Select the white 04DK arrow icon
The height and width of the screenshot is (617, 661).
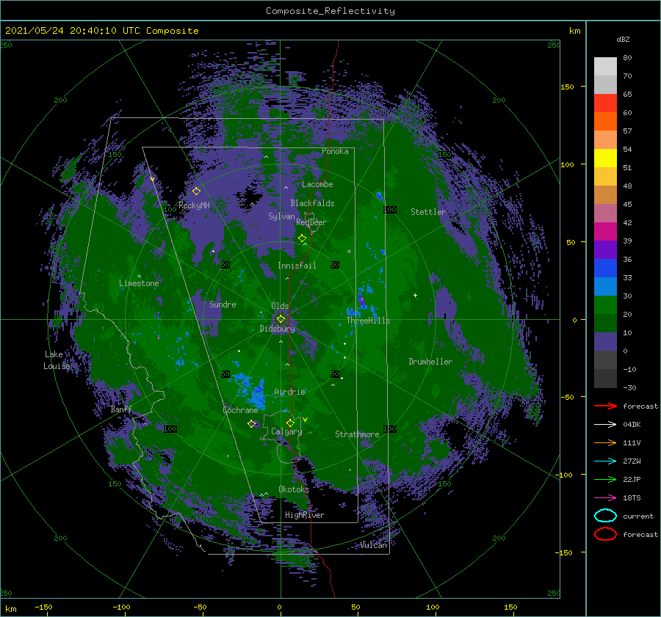point(605,424)
